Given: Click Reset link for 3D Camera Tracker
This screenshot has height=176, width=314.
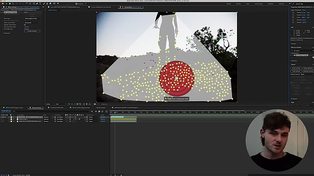Looking at the screenshot, I should 26,12.
